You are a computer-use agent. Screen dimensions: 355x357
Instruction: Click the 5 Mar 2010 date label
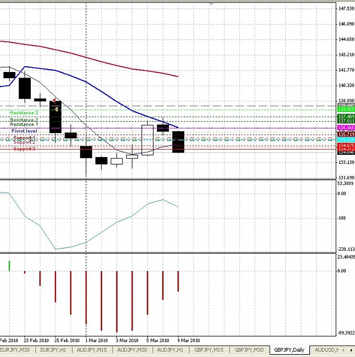[158, 340]
